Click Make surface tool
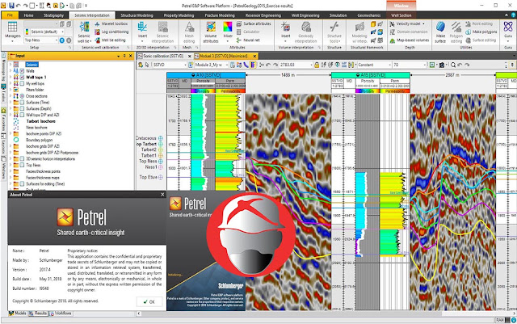The height and width of the screenshot is (324, 517). point(440,32)
